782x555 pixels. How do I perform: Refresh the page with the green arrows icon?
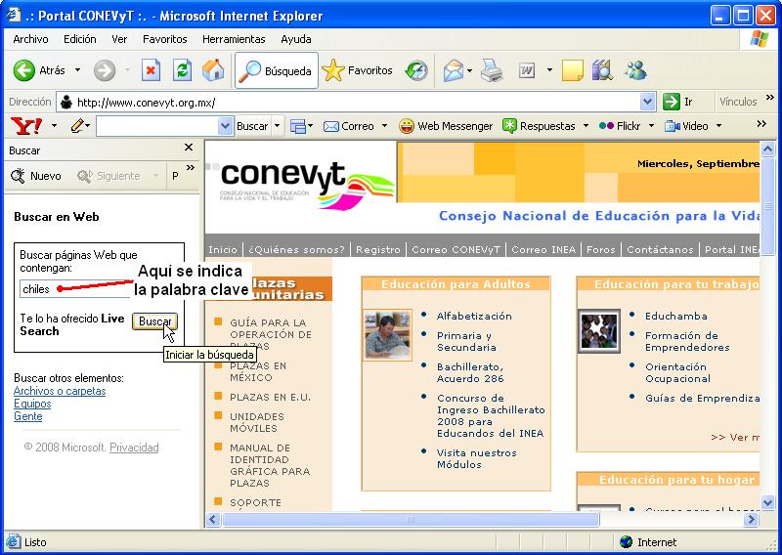pos(182,70)
